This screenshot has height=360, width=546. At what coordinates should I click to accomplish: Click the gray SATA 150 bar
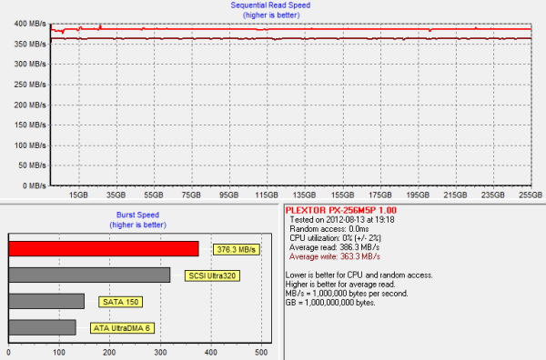(46, 301)
